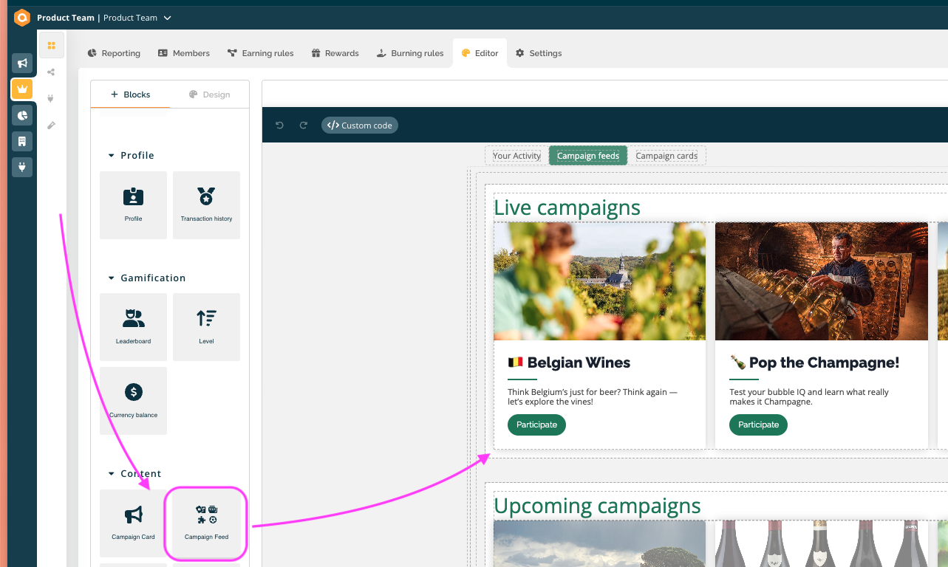Screen dimensions: 948x567
Task: Click the megaphone icon in left sidebar
Action: (x=22, y=63)
